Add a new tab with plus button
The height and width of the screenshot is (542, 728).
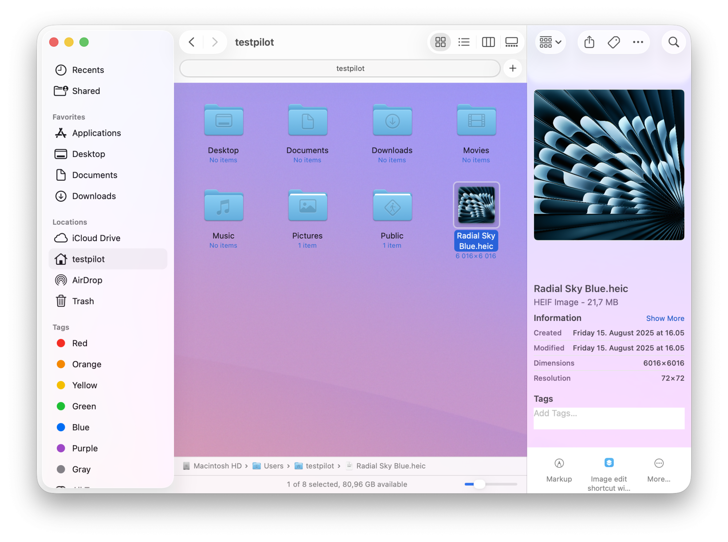coord(513,68)
